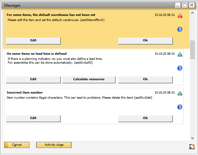Click the orange square icon in the bottom-right corner
The height and width of the screenshot is (155, 198).
(192, 146)
